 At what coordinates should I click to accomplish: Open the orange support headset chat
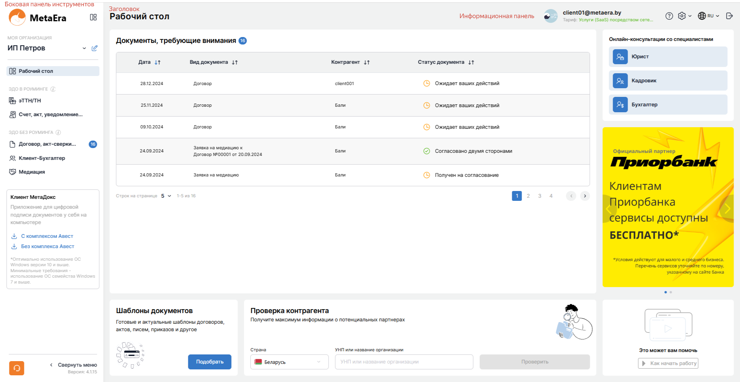tap(17, 368)
